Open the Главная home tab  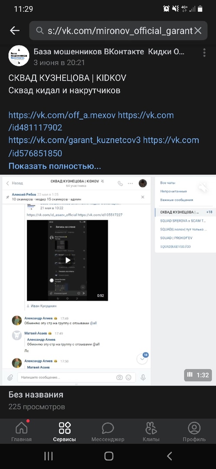21,432
